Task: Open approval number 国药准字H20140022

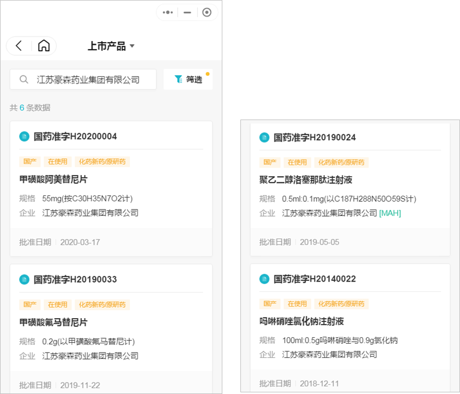Action: (315, 279)
